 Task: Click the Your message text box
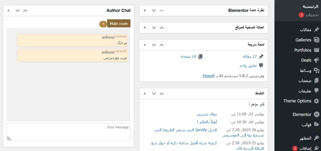tap(68, 132)
